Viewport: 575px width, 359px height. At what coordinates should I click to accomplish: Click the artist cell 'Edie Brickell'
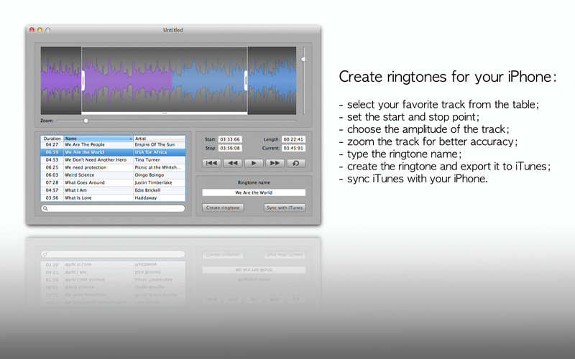[x=147, y=190]
